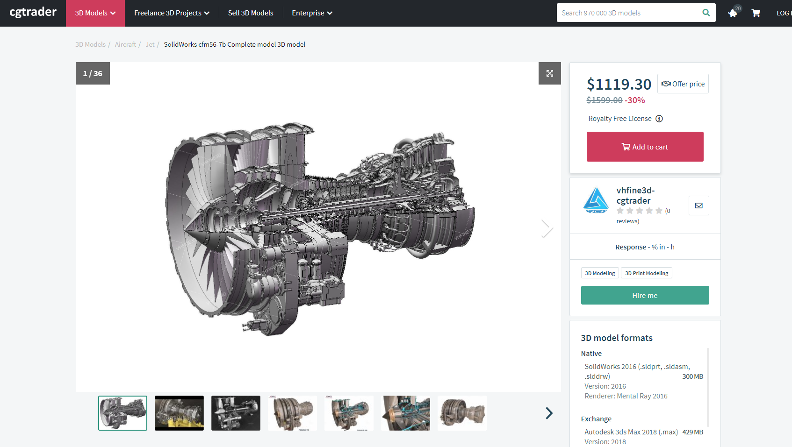
Task: Click the search magnifier icon
Action: (x=706, y=13)
